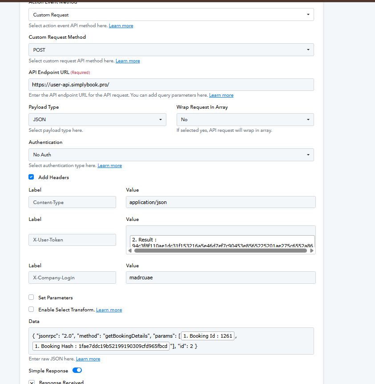Enable the Set Parameters checkbox
This screenshot has width=375, height=384.
pos(31,298)
